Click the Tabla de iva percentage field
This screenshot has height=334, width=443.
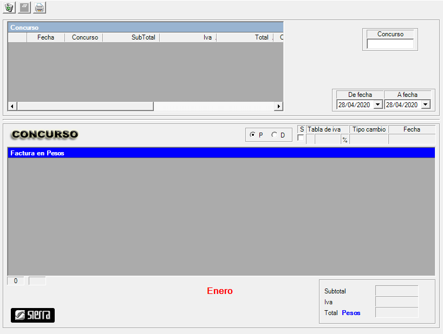328,140
